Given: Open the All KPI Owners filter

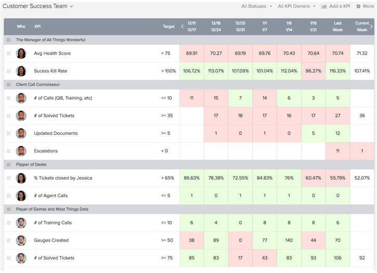Looking at the screenshot, I should [296, 6].
